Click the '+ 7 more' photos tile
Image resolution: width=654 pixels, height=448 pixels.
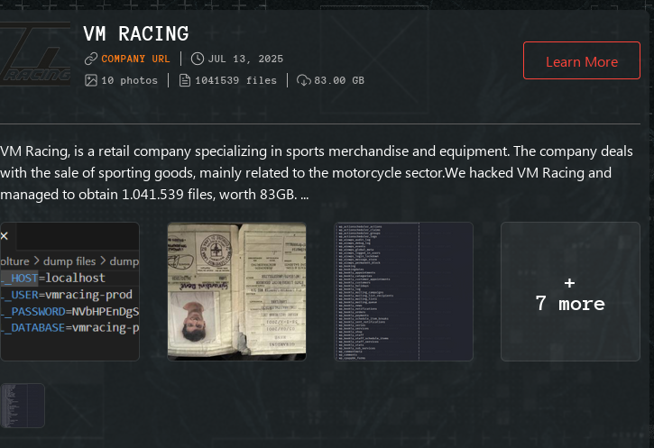point(570,291)
